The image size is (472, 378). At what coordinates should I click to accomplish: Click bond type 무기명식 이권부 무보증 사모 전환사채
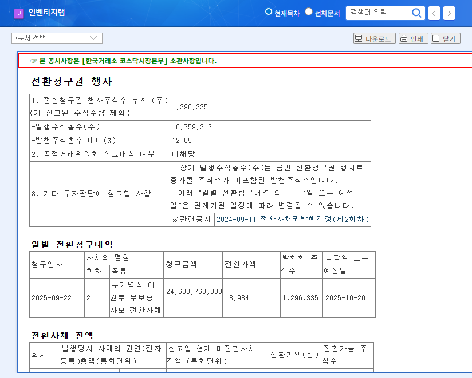coord(135,297)
